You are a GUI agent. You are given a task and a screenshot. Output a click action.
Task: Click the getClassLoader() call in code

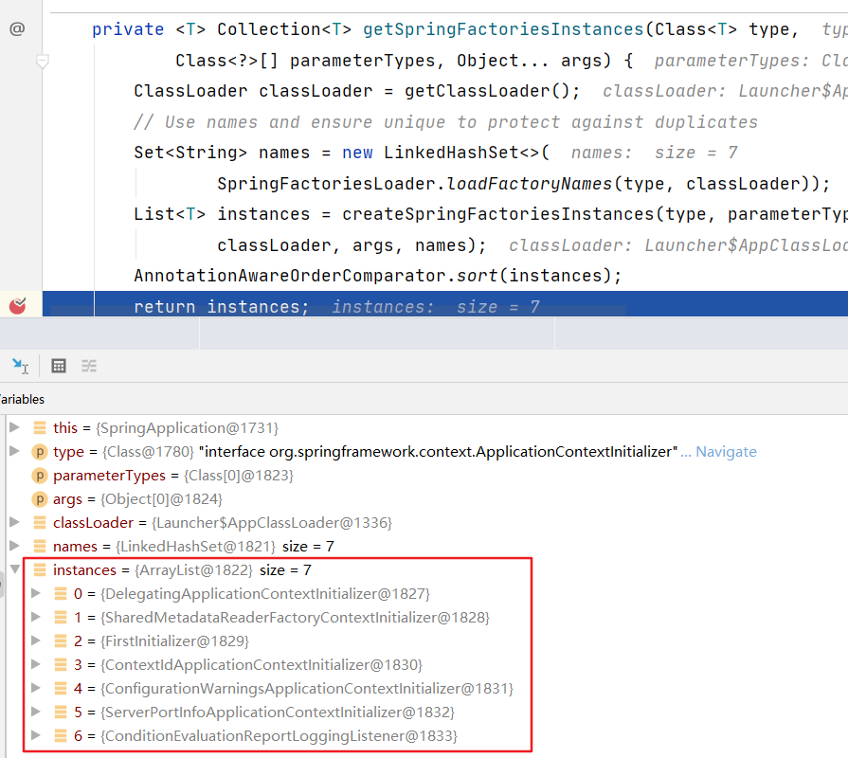[487, 91]
